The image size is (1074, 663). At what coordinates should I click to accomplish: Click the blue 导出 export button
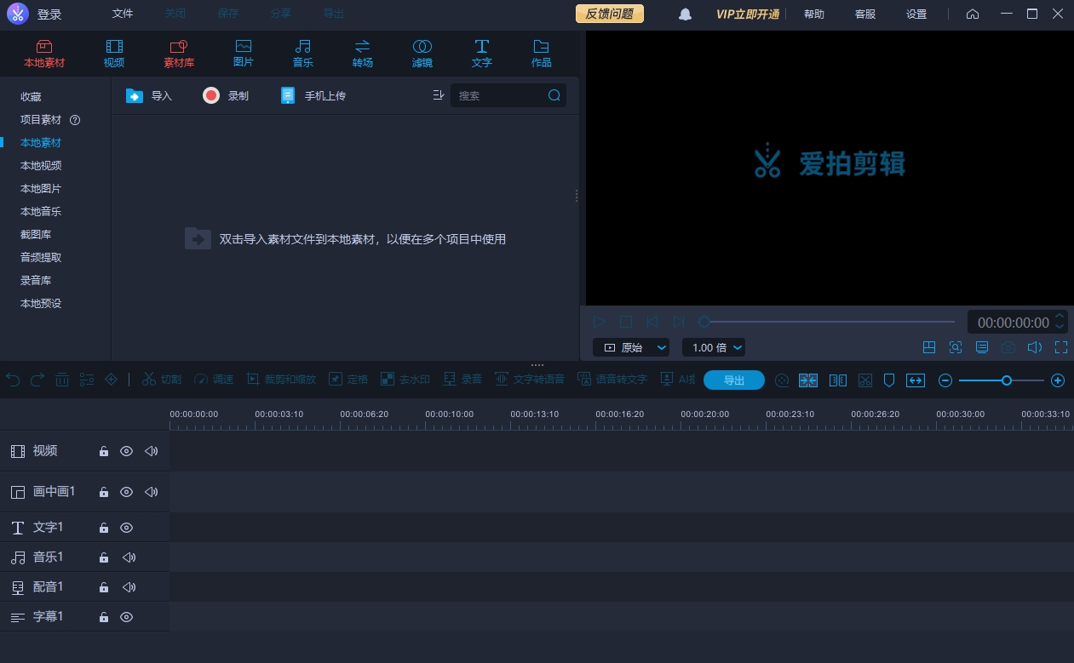click(x=734, y=380)
